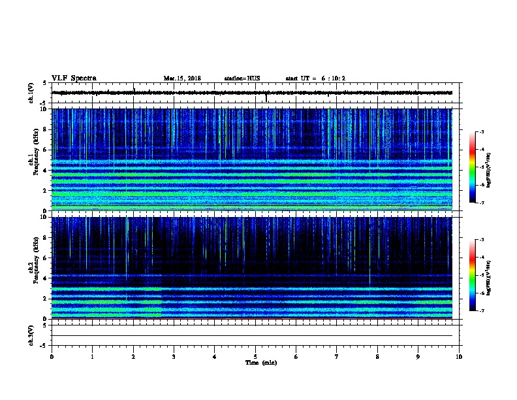Click the "4" tick on the time axis
The image size is (517, 400).
tap(215, 357)
